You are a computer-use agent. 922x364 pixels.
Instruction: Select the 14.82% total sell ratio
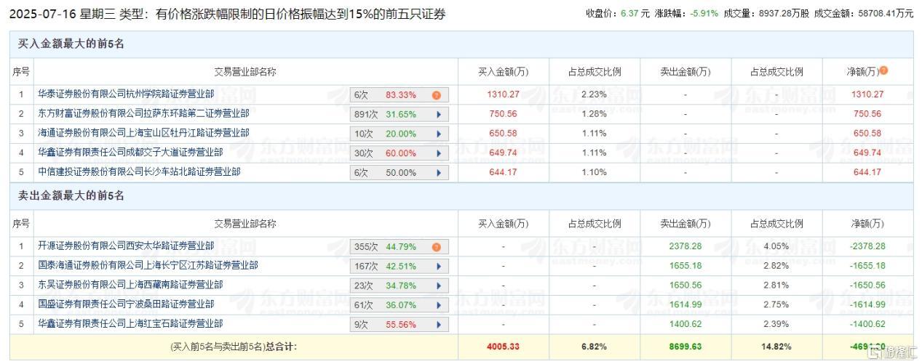tap(776, 347)
